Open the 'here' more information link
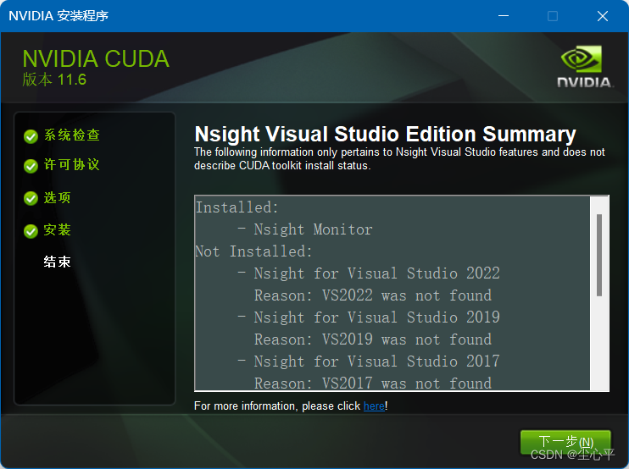This screenshot has width=629, height=469. click(x=374, y=406)
